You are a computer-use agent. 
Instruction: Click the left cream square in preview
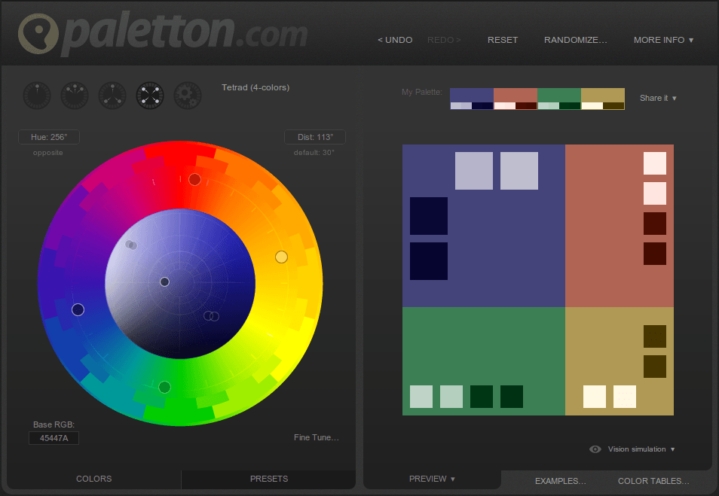[595, 397]
